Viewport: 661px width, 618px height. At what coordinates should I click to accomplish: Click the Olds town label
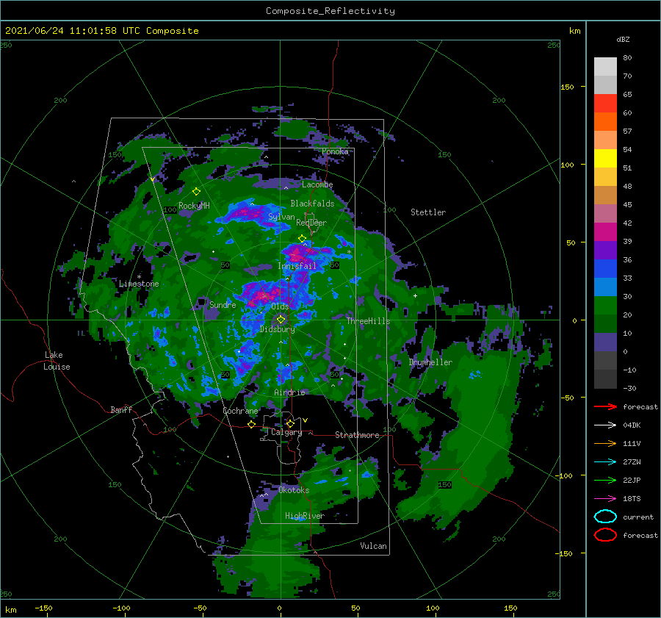coord(280,306)
